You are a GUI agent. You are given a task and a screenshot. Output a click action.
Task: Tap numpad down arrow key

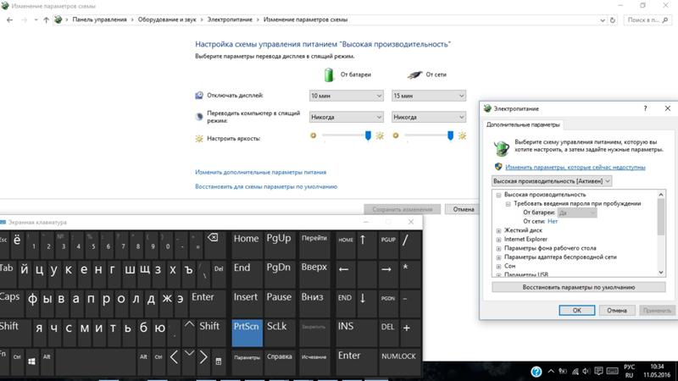363,298
